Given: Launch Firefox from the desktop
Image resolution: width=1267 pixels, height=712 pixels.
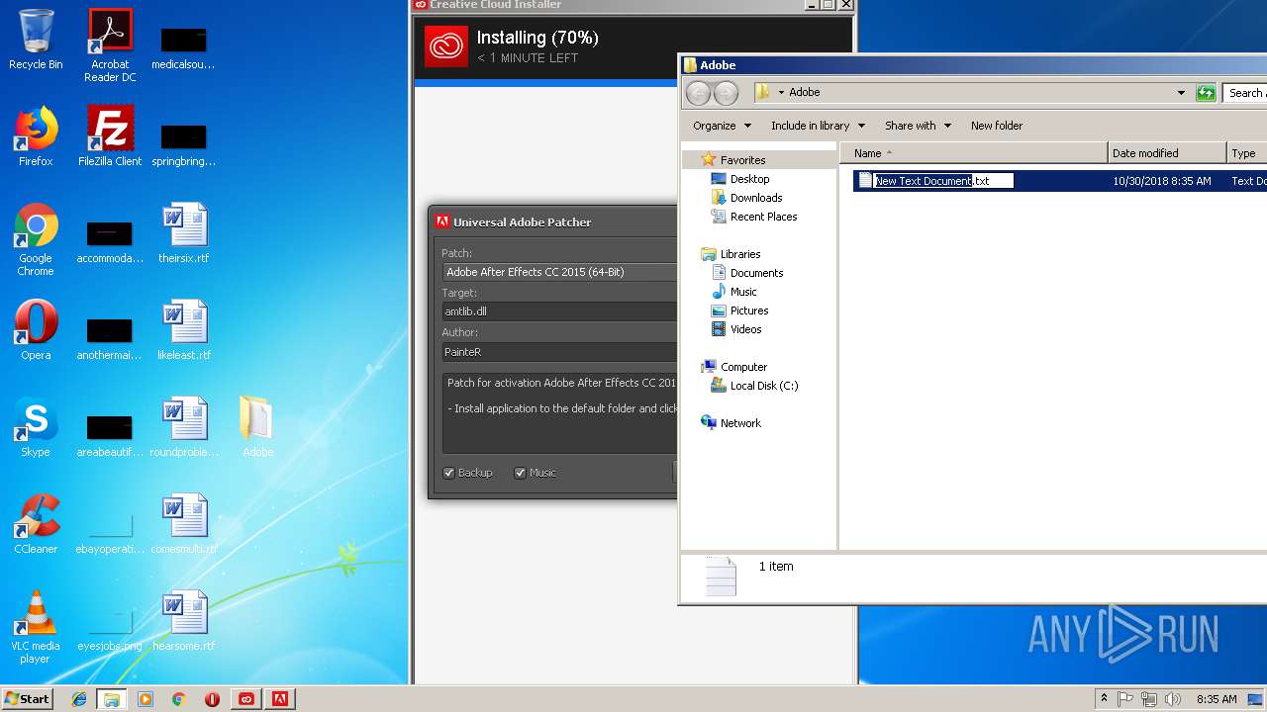Looking at the screenshot, I should 36,136.
